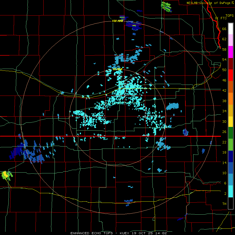Click the dark blue echo cluster below 100 NMI label
Image resolution: width=235 pixels, height=235 pixels.
click(x=134, y=26)
